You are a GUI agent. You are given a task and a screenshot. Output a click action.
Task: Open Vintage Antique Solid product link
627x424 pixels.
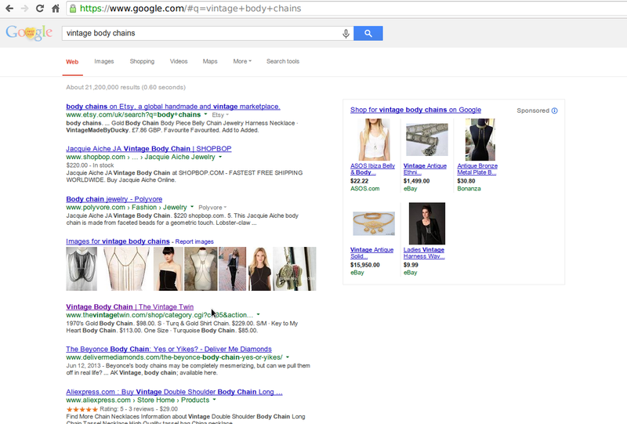pyautogui.click(x=371, y=253)
